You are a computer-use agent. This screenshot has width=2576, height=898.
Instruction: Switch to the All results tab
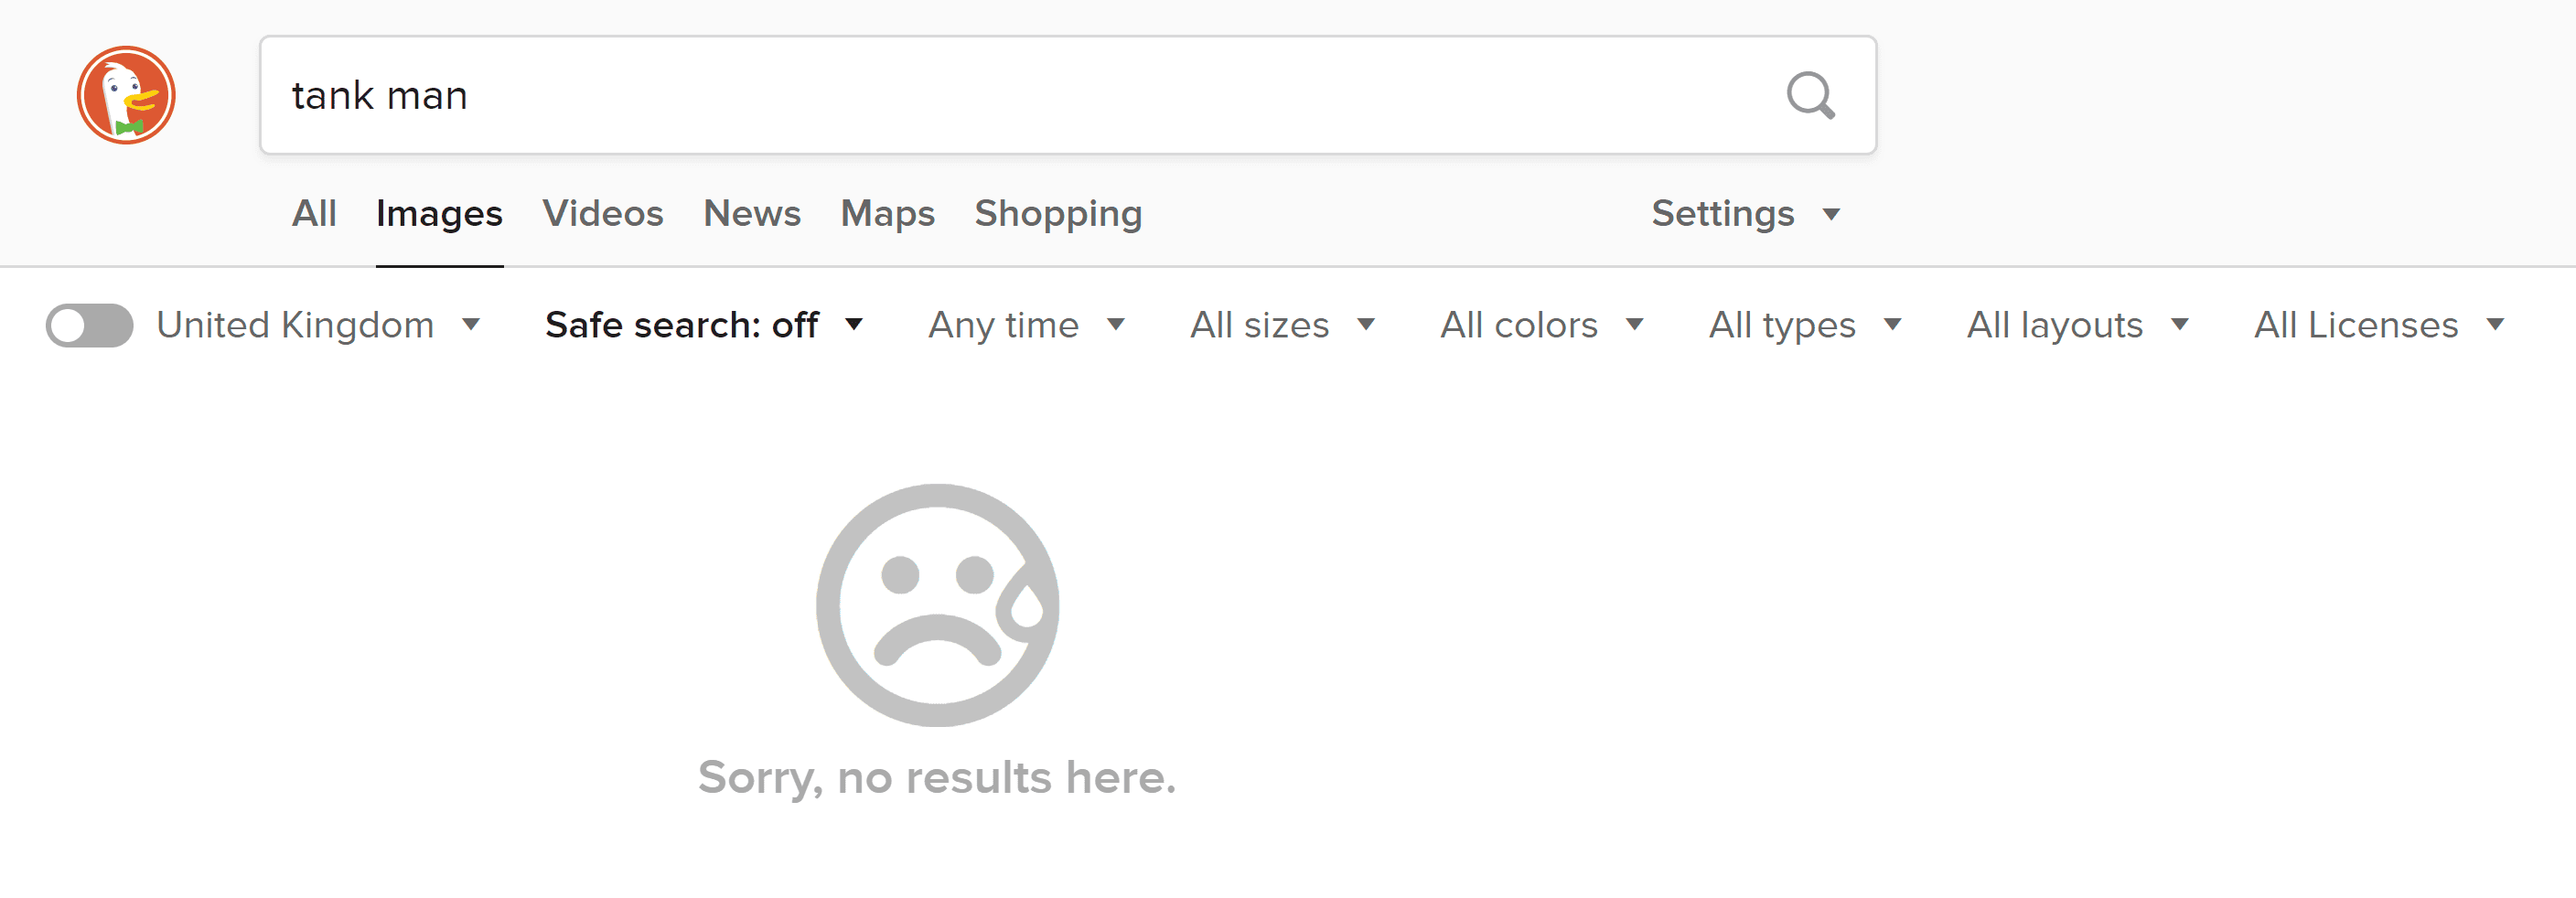(314, 214)
